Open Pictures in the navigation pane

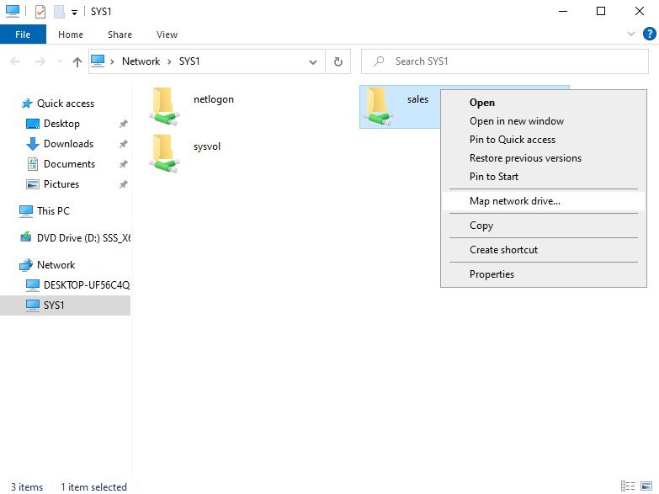pos(61,184)
